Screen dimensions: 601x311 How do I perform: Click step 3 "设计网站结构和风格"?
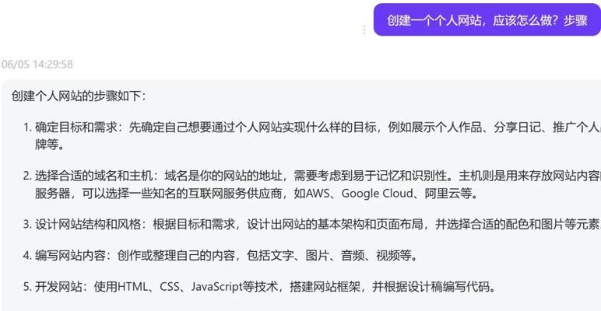pyautogui.click(x=88, y=224)
